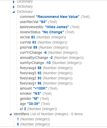The image size is (107, 128).
Task: Select the comment "Recommend New Value" row
Action: click(55, 17)
